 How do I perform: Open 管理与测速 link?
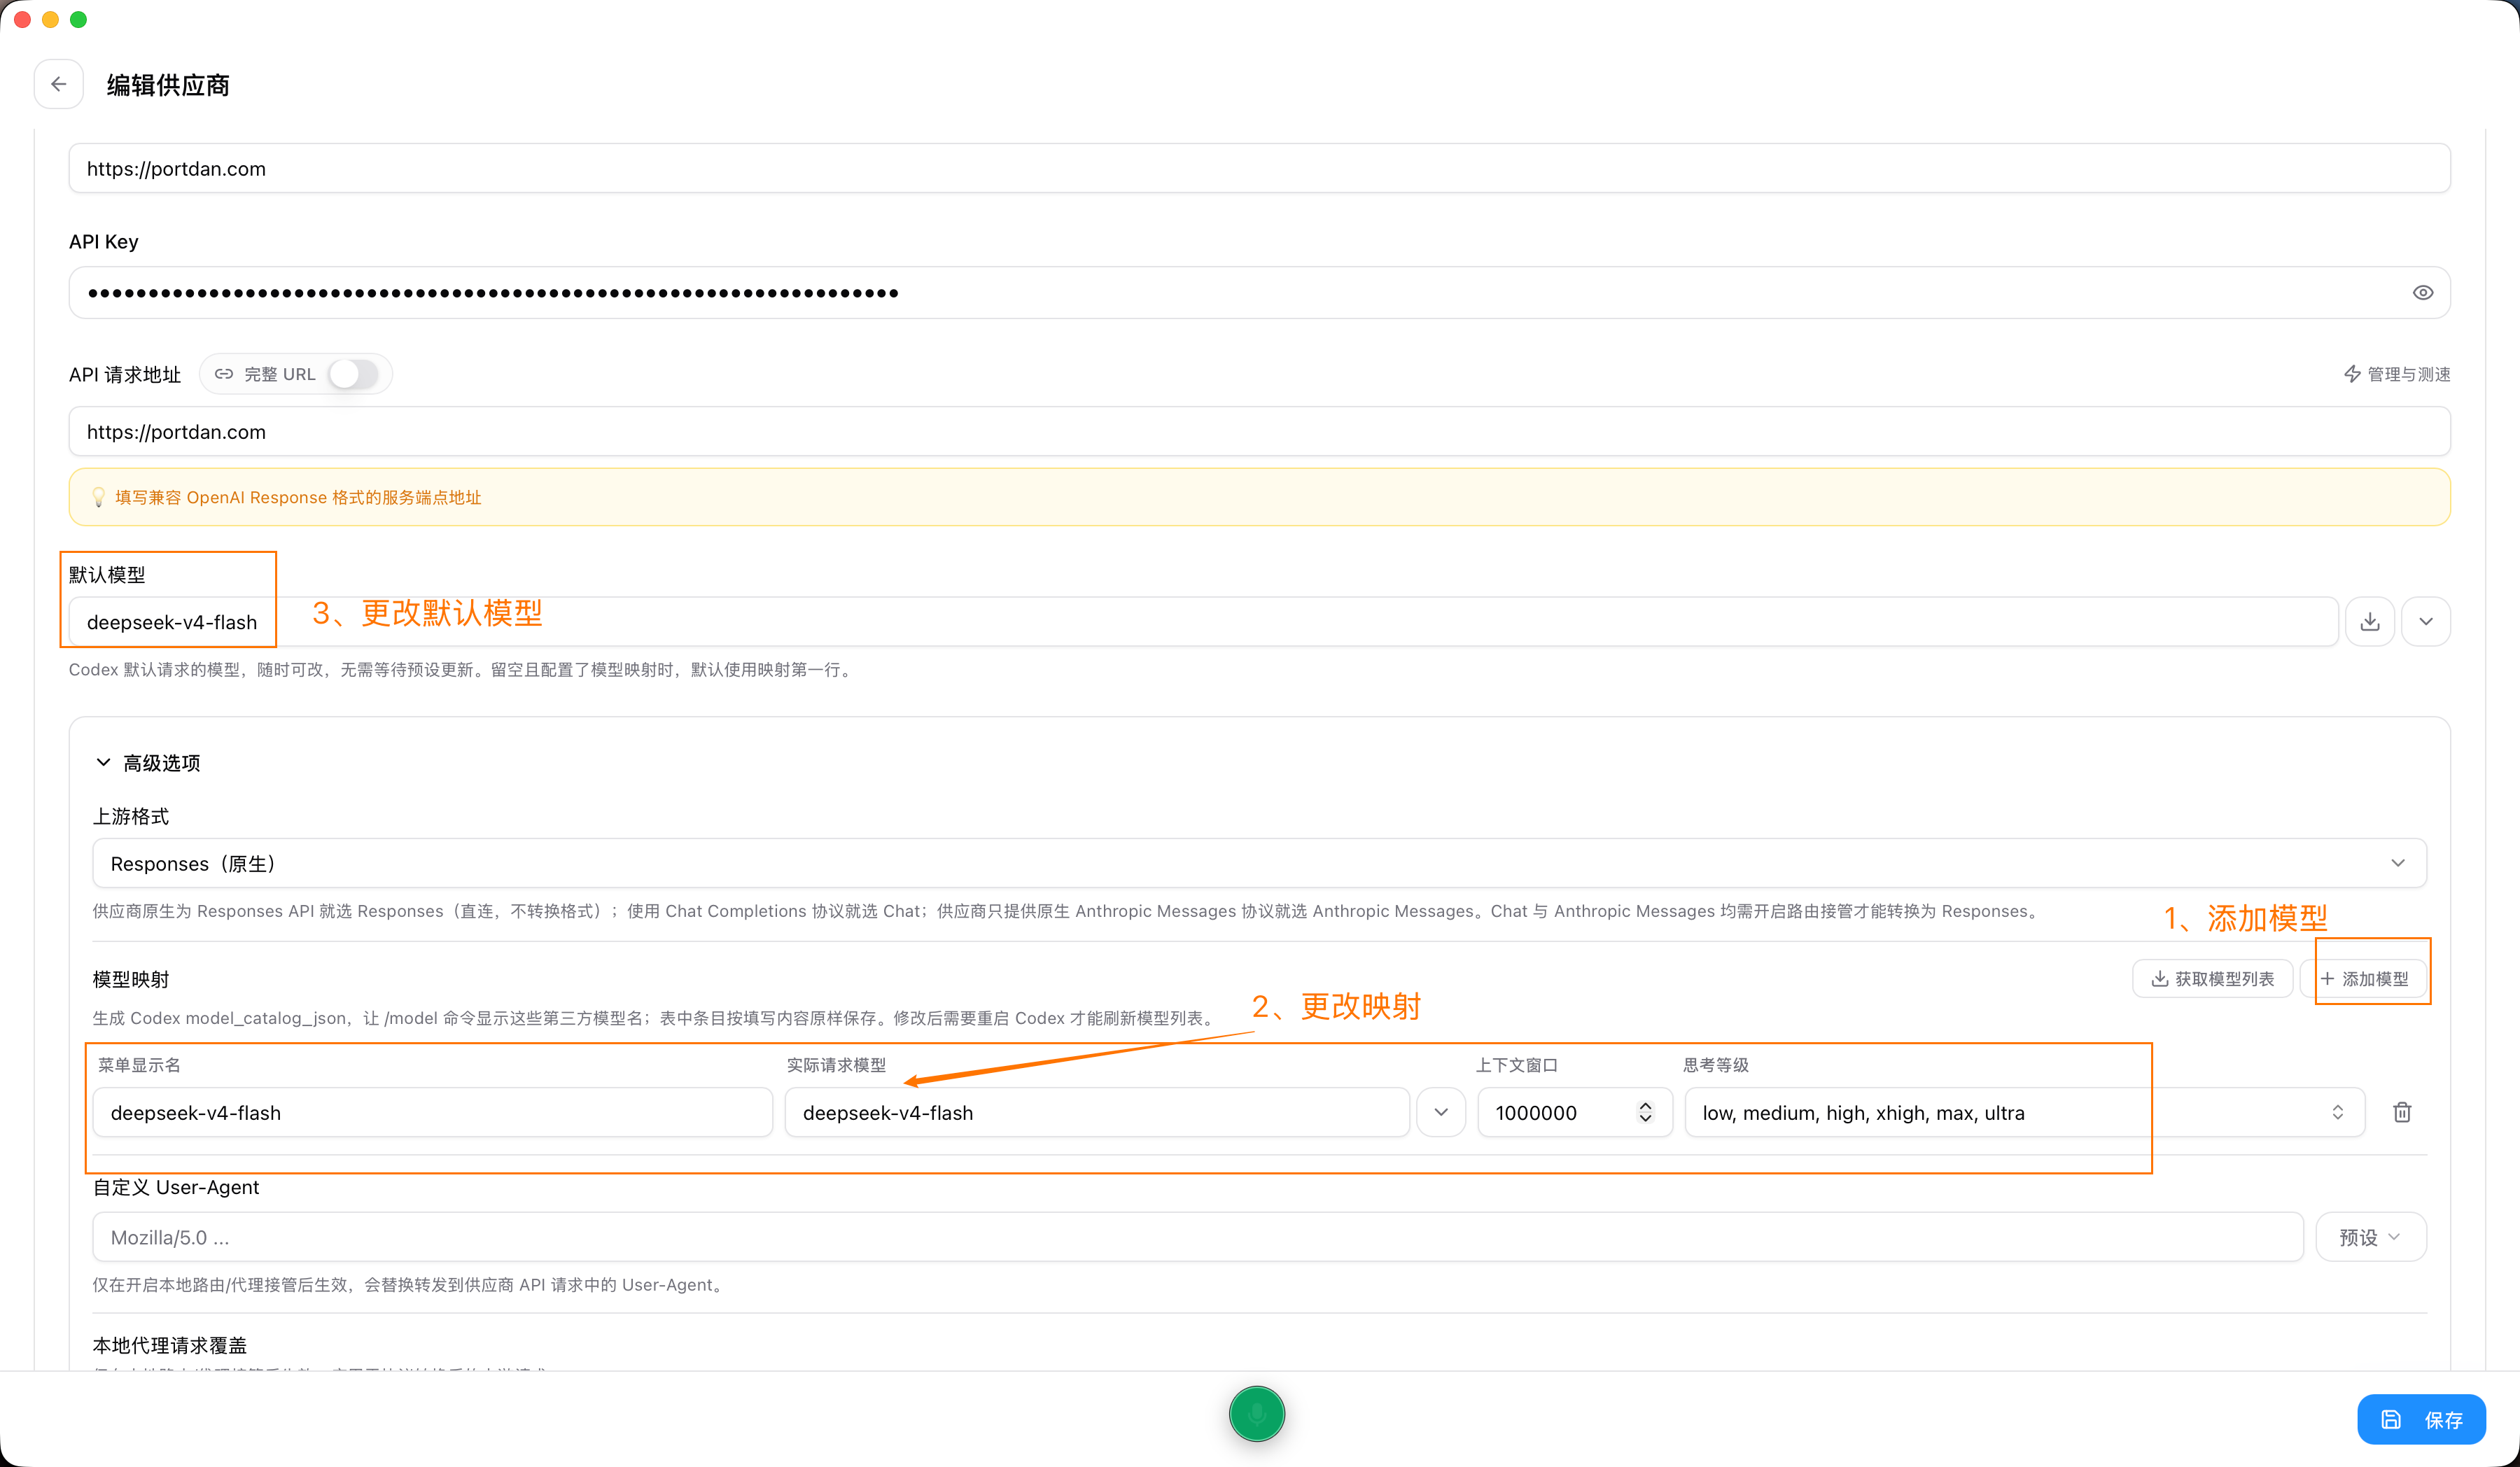(x=2397, y=374)
